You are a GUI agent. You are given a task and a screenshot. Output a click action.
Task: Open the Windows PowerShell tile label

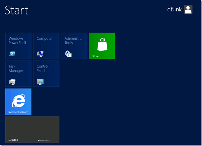(x=17, y=41)
